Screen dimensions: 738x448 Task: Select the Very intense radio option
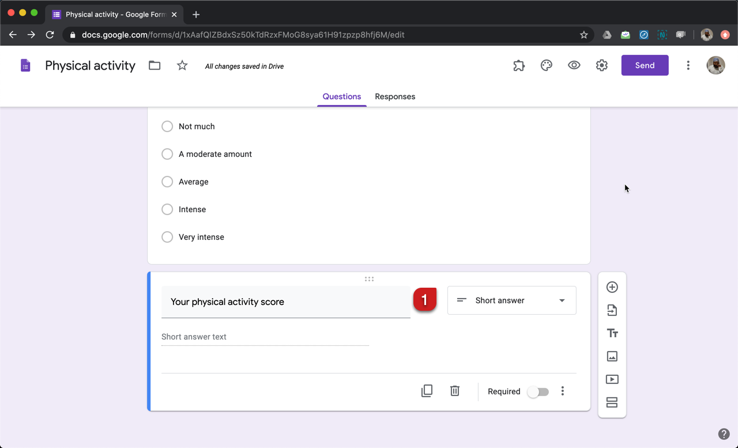[x=167, y=237]
